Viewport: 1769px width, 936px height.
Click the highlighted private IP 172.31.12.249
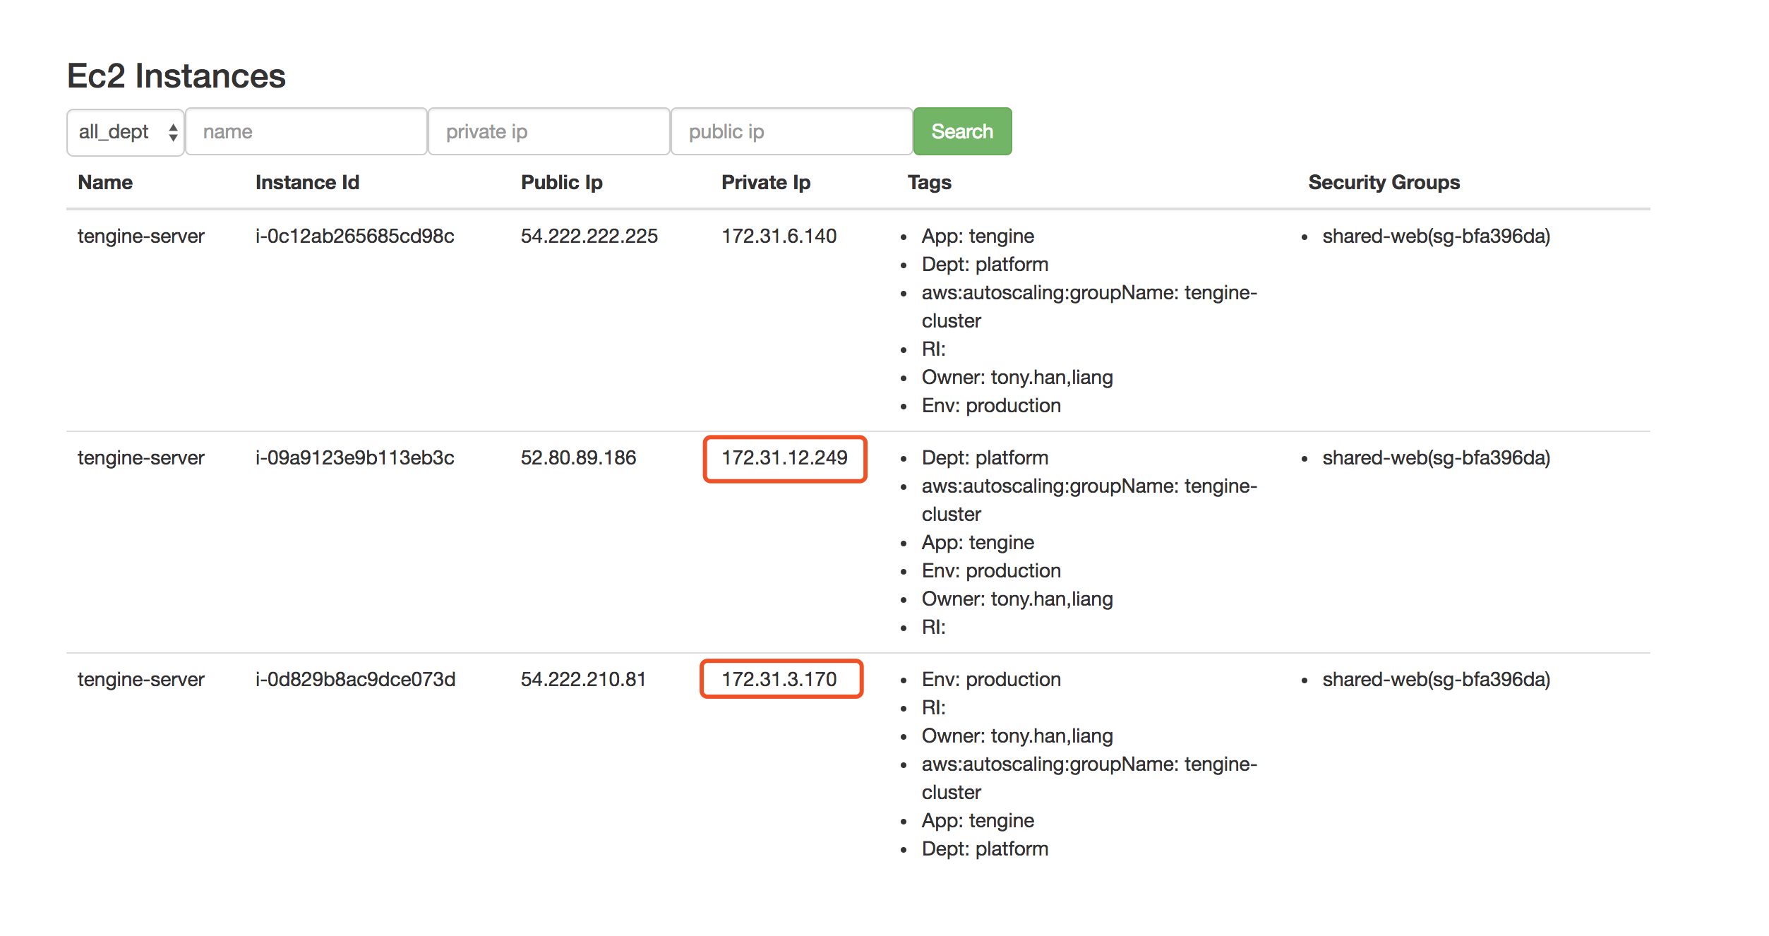(x=784, y=458)
